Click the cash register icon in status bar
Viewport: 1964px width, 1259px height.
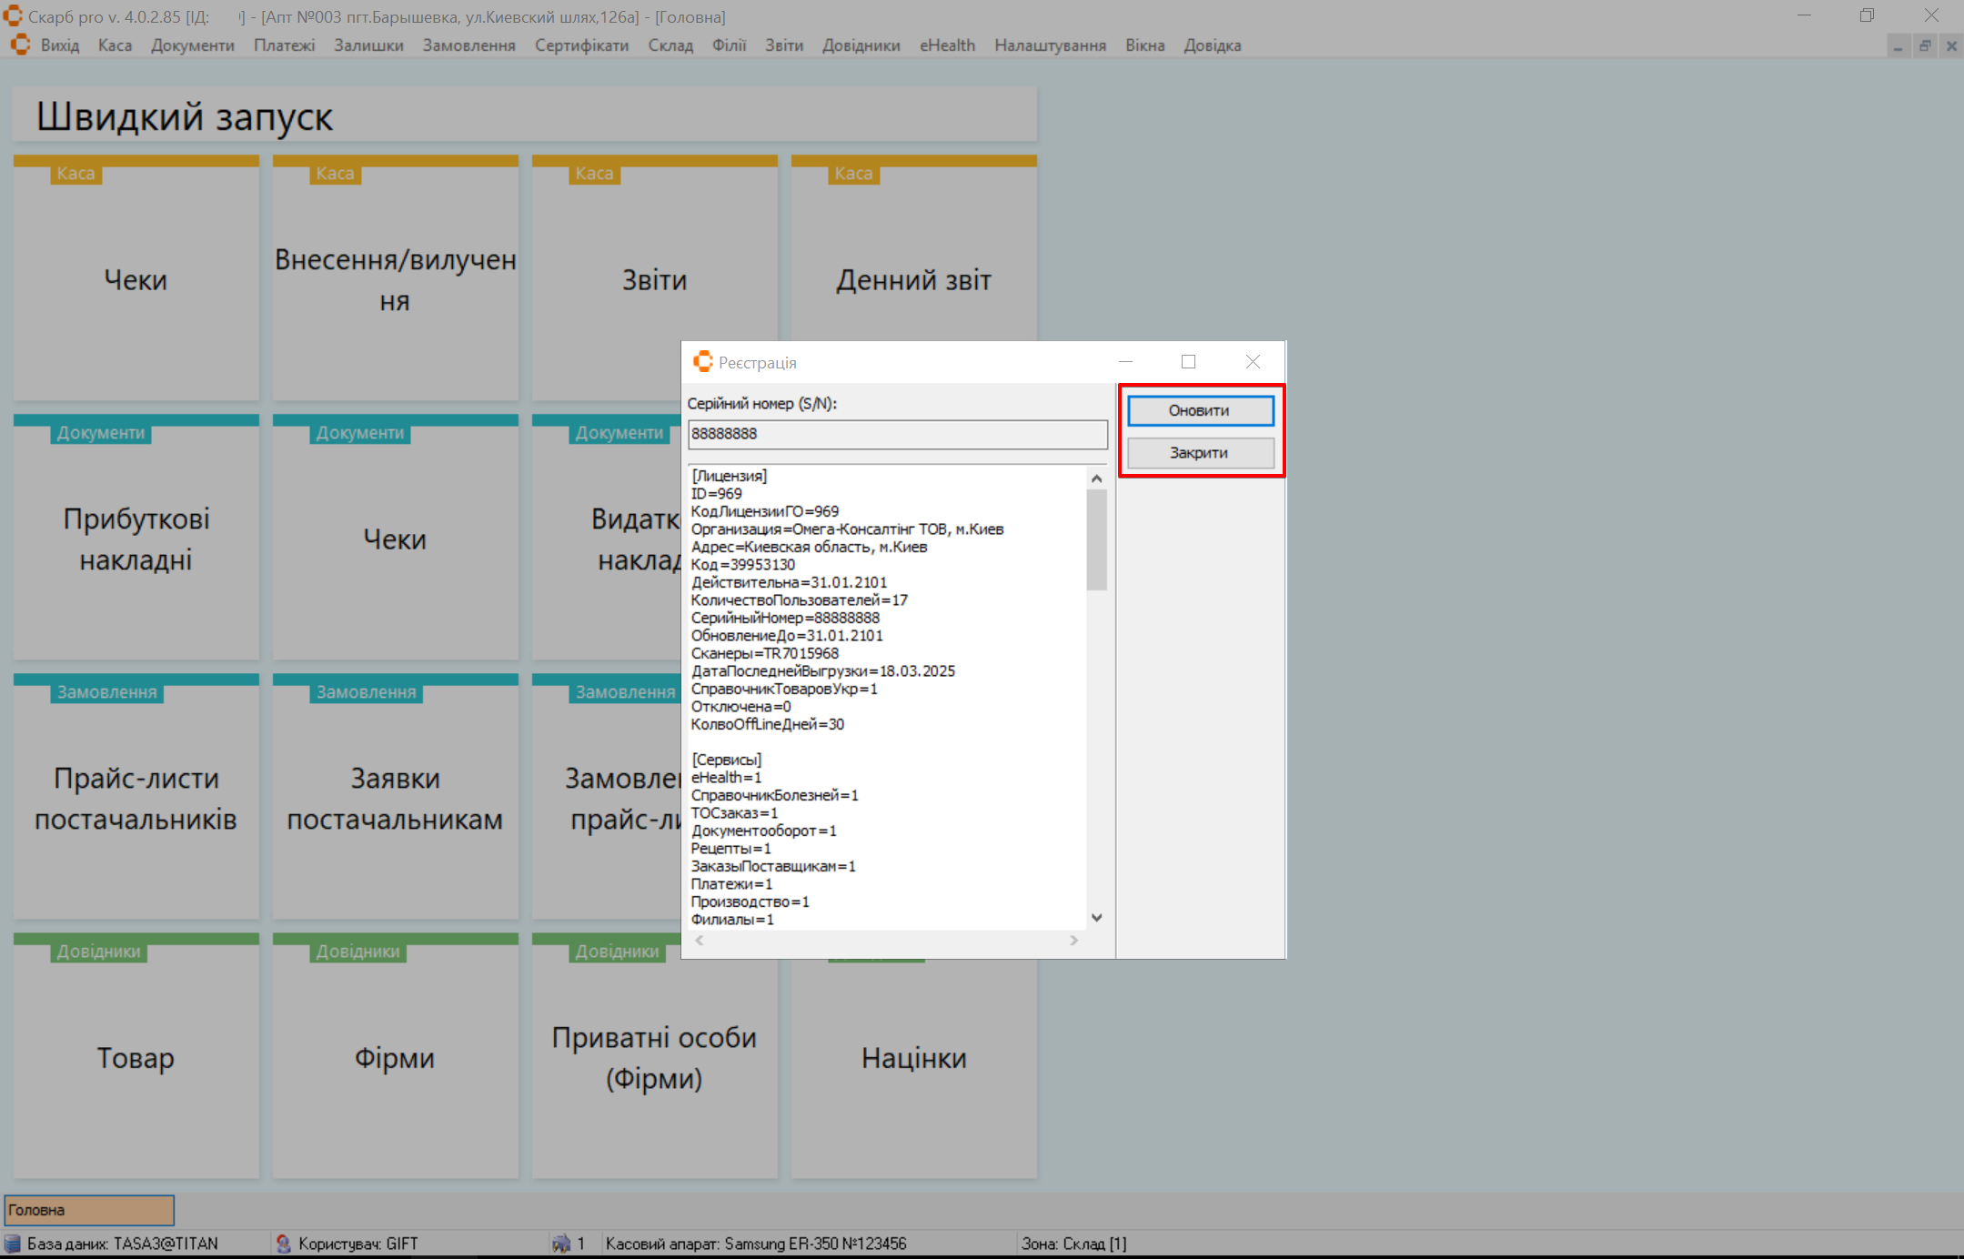pyautogui.click(x=561, y=1244)
